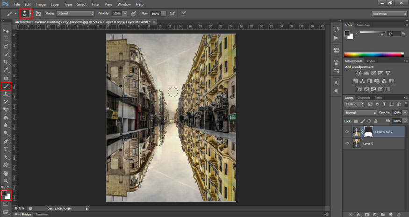The image size is (409, 217).
Task: Select the Dodge tool
Action: click(x=6, y=133)
